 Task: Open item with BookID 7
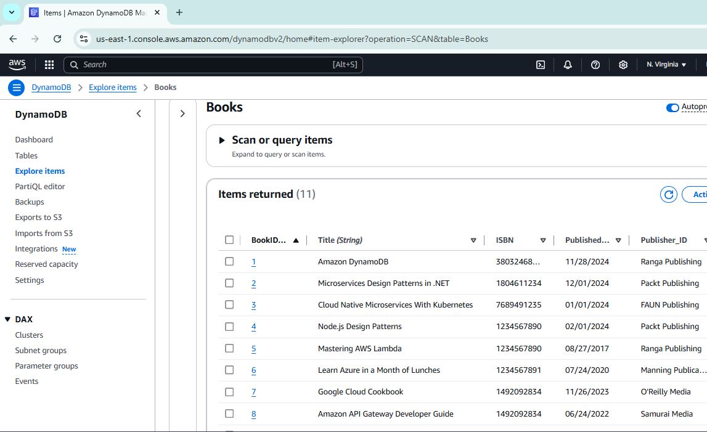tap(253, 392)
